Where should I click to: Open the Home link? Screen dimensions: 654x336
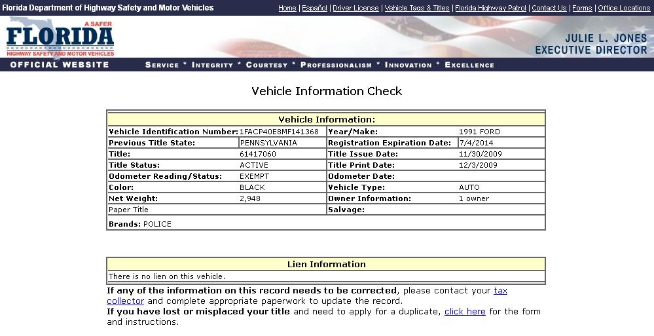pyautogui.click(x=287, y=8)
